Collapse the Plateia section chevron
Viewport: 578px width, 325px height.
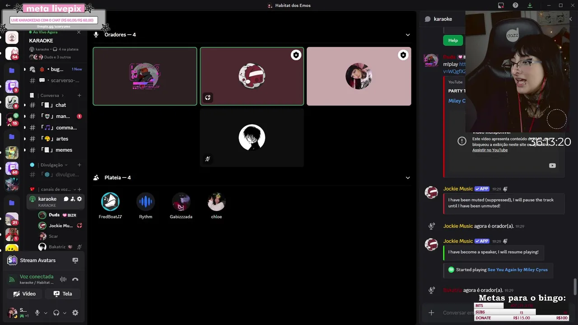pyautogui.click(x=408, y=178)
